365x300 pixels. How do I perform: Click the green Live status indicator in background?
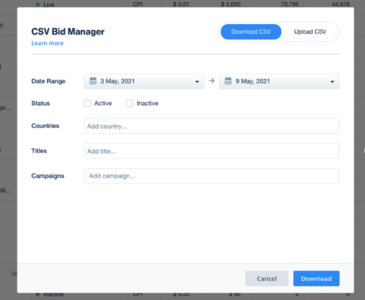click(x=37, y=4)
